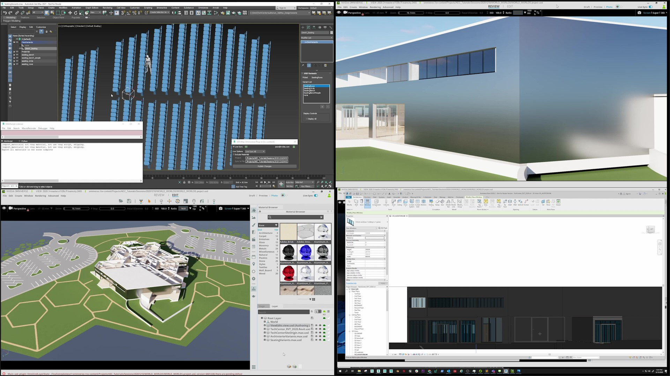Open the Omniverse menu in 3ds Max
The height and width of the screenshot is (376, 670).
click(203, 8)
